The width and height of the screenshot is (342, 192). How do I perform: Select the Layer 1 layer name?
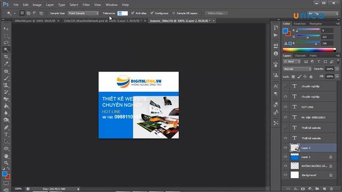tap(306, 157)
